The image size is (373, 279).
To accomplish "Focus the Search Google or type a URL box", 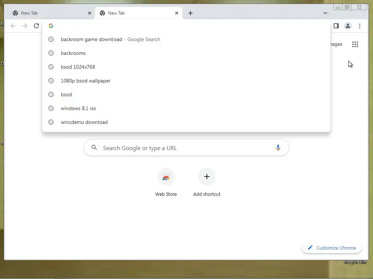I will (186, 148).
